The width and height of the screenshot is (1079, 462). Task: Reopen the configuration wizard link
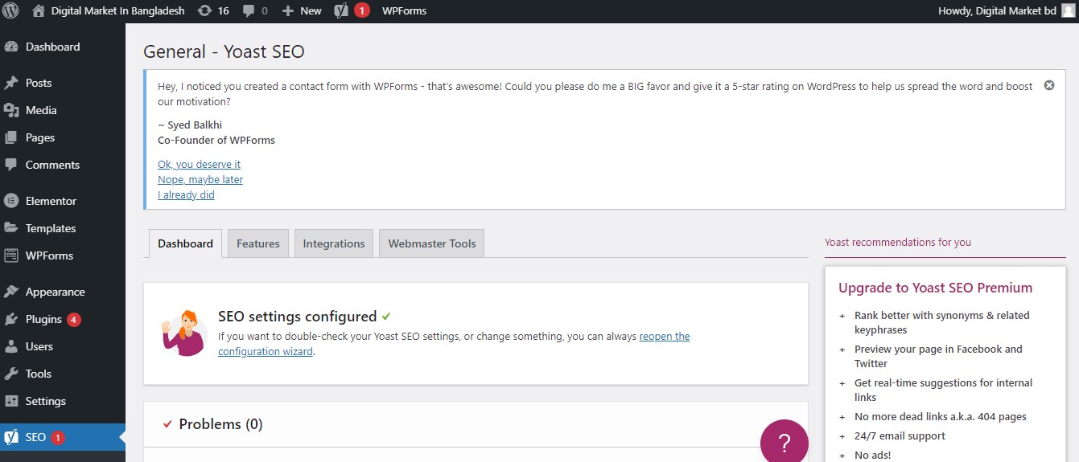(x=665, y=337)
